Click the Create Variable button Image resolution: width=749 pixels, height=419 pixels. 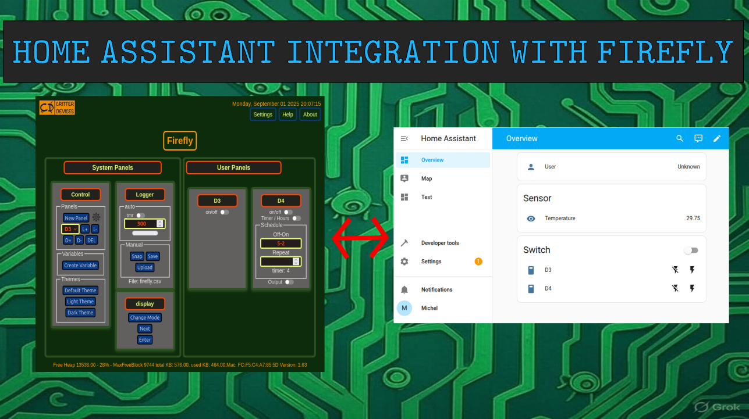point(81,266)
